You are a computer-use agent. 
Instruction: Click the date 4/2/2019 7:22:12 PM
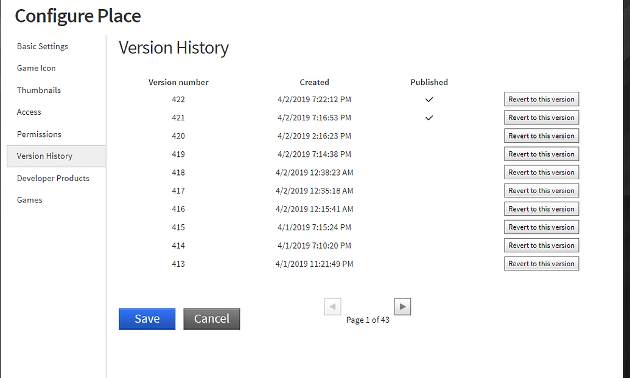tap(314, 100)
